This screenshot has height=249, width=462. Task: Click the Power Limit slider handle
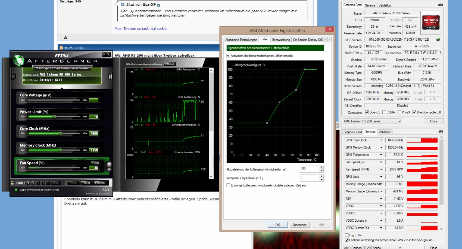[x=54, y=117]
